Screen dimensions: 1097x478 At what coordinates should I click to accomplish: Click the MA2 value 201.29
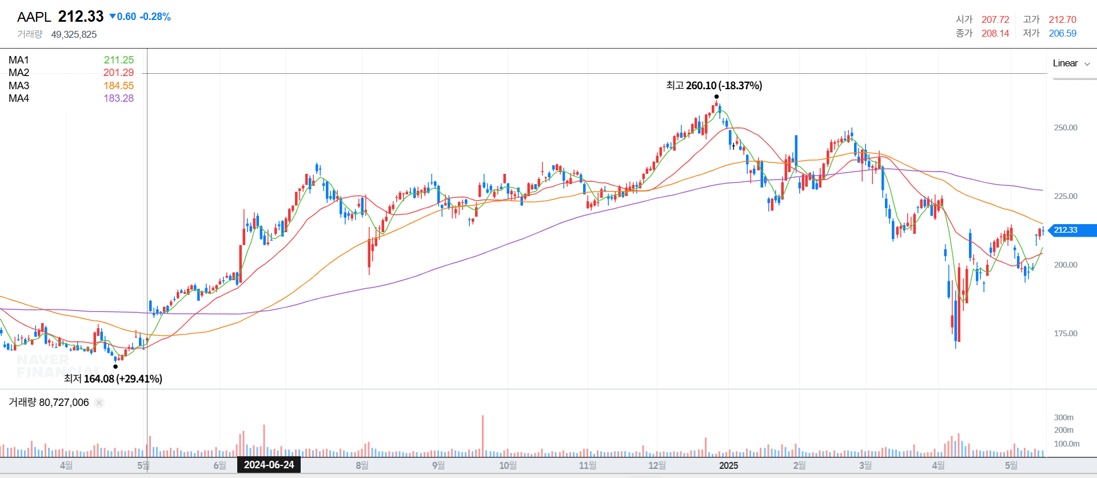pos(118,73)
